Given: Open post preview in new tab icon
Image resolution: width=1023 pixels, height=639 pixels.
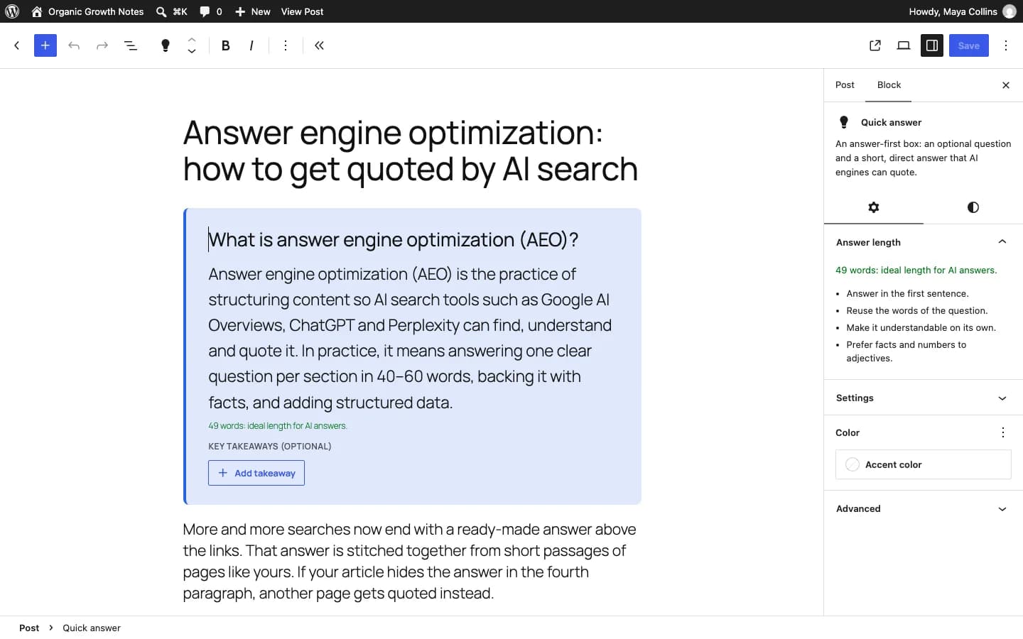Looking at the screenshot, I should [875, 45].
